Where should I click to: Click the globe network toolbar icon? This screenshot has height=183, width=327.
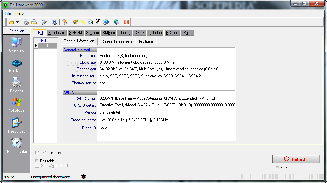[116, 22]
